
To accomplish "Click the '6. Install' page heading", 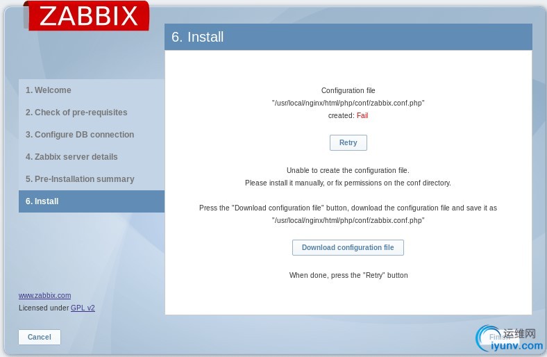I will click(197, 37).
